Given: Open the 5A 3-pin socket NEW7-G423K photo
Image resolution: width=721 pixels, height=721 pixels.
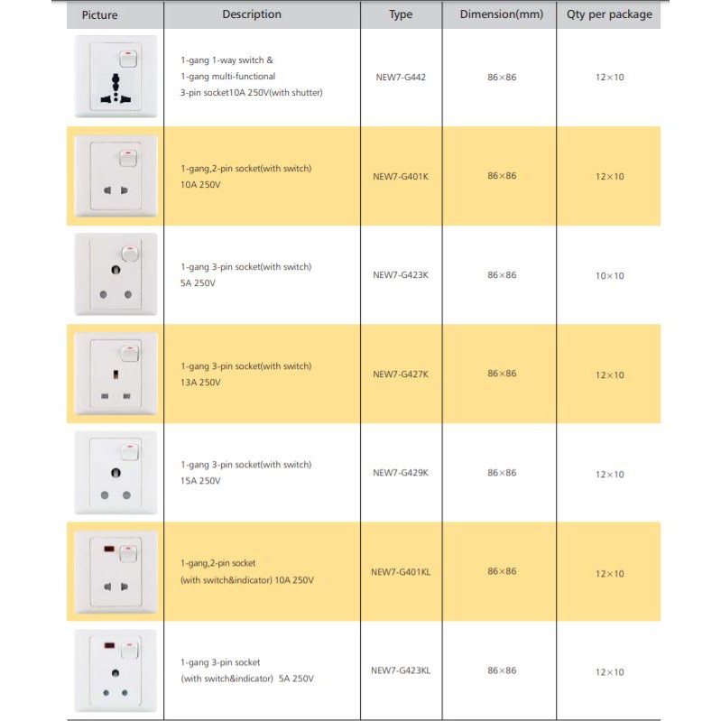Looking at the screenshot, I should click(x=116, y=274).
